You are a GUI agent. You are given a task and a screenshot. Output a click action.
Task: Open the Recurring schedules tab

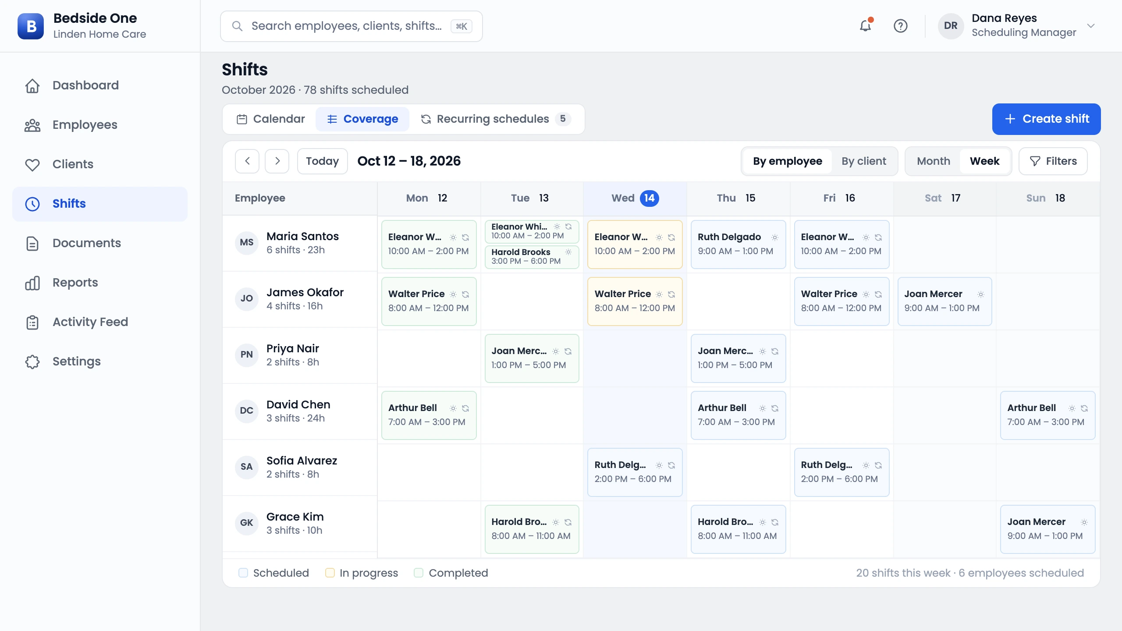click(x=495, y=119)
